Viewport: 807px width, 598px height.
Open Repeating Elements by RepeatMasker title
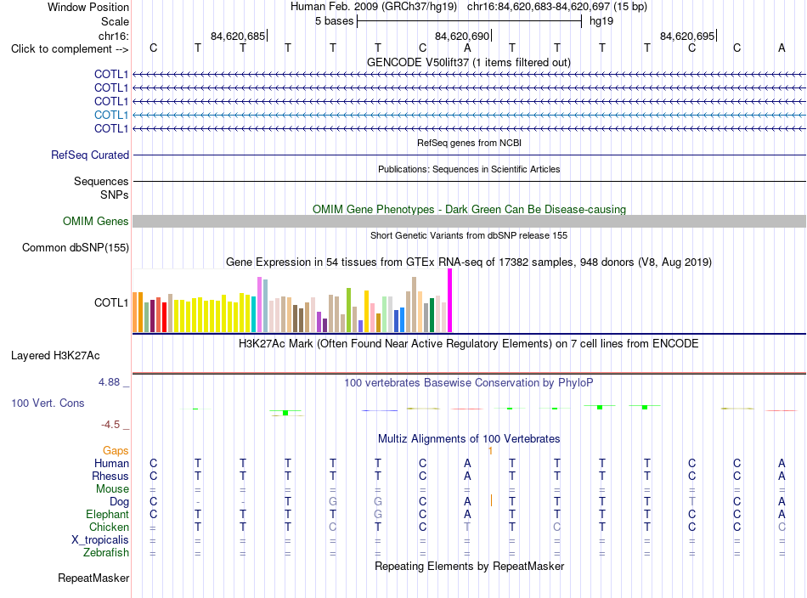point(469,566)
